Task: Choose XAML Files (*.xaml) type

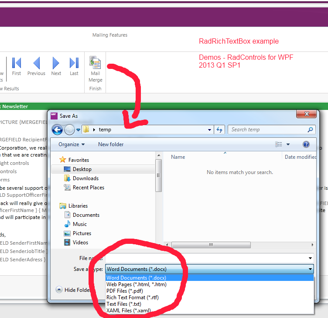Action: click(x=210, y=311)
